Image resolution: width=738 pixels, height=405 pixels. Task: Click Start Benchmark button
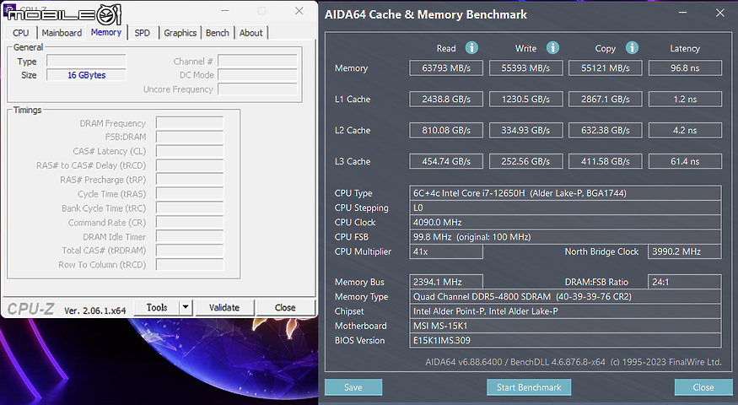pyautogui.click(x=529, y=387)
